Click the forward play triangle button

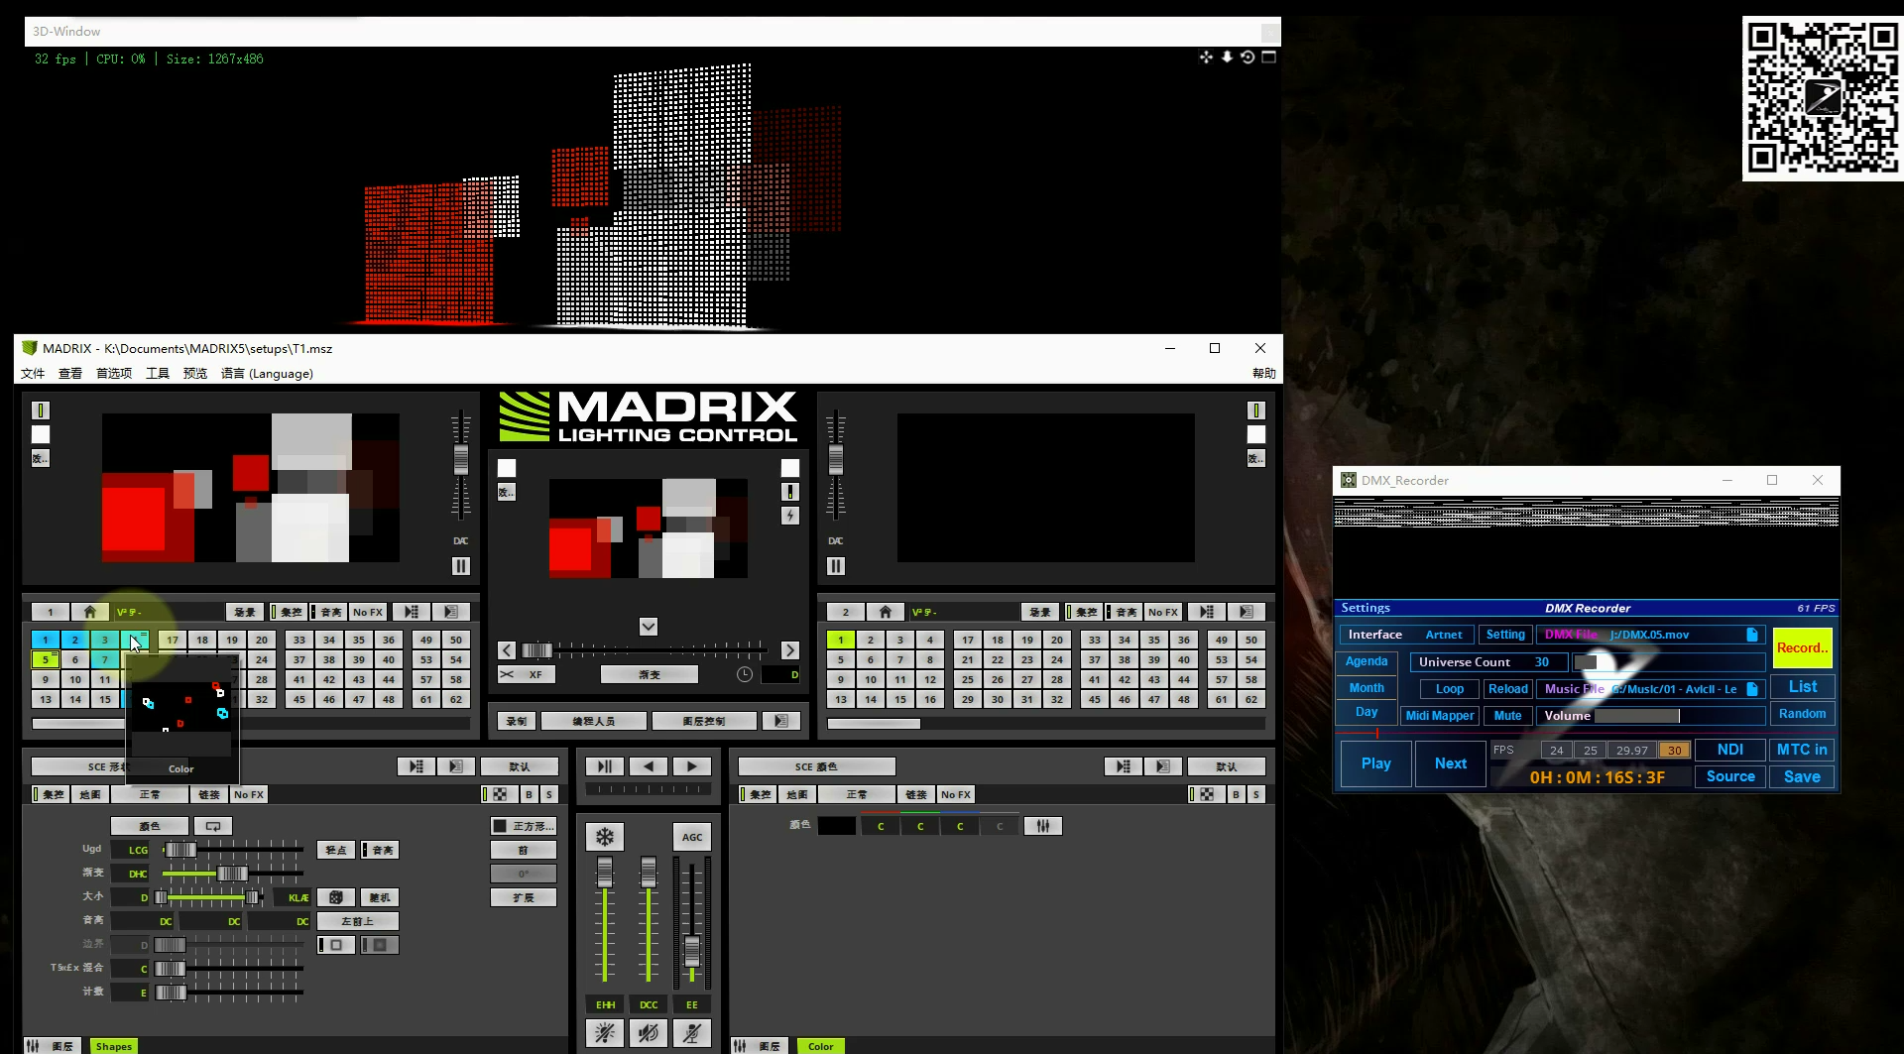[691, 766]
